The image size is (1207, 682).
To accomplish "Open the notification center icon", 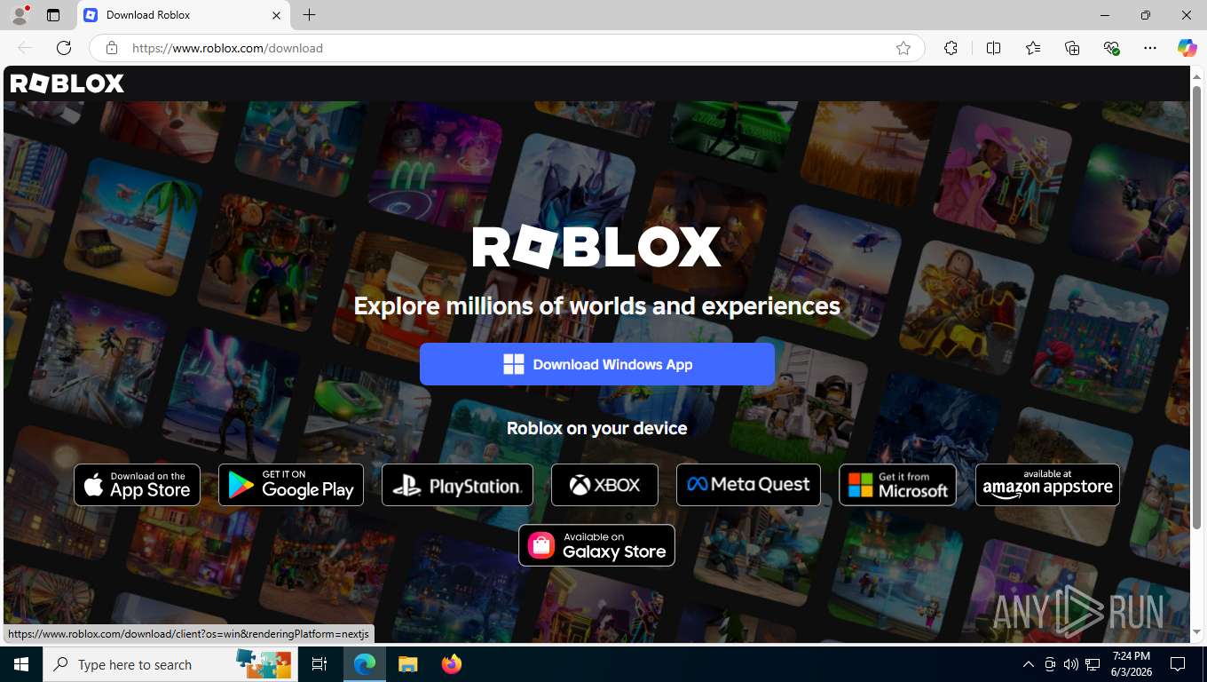I will [1178, 664].
